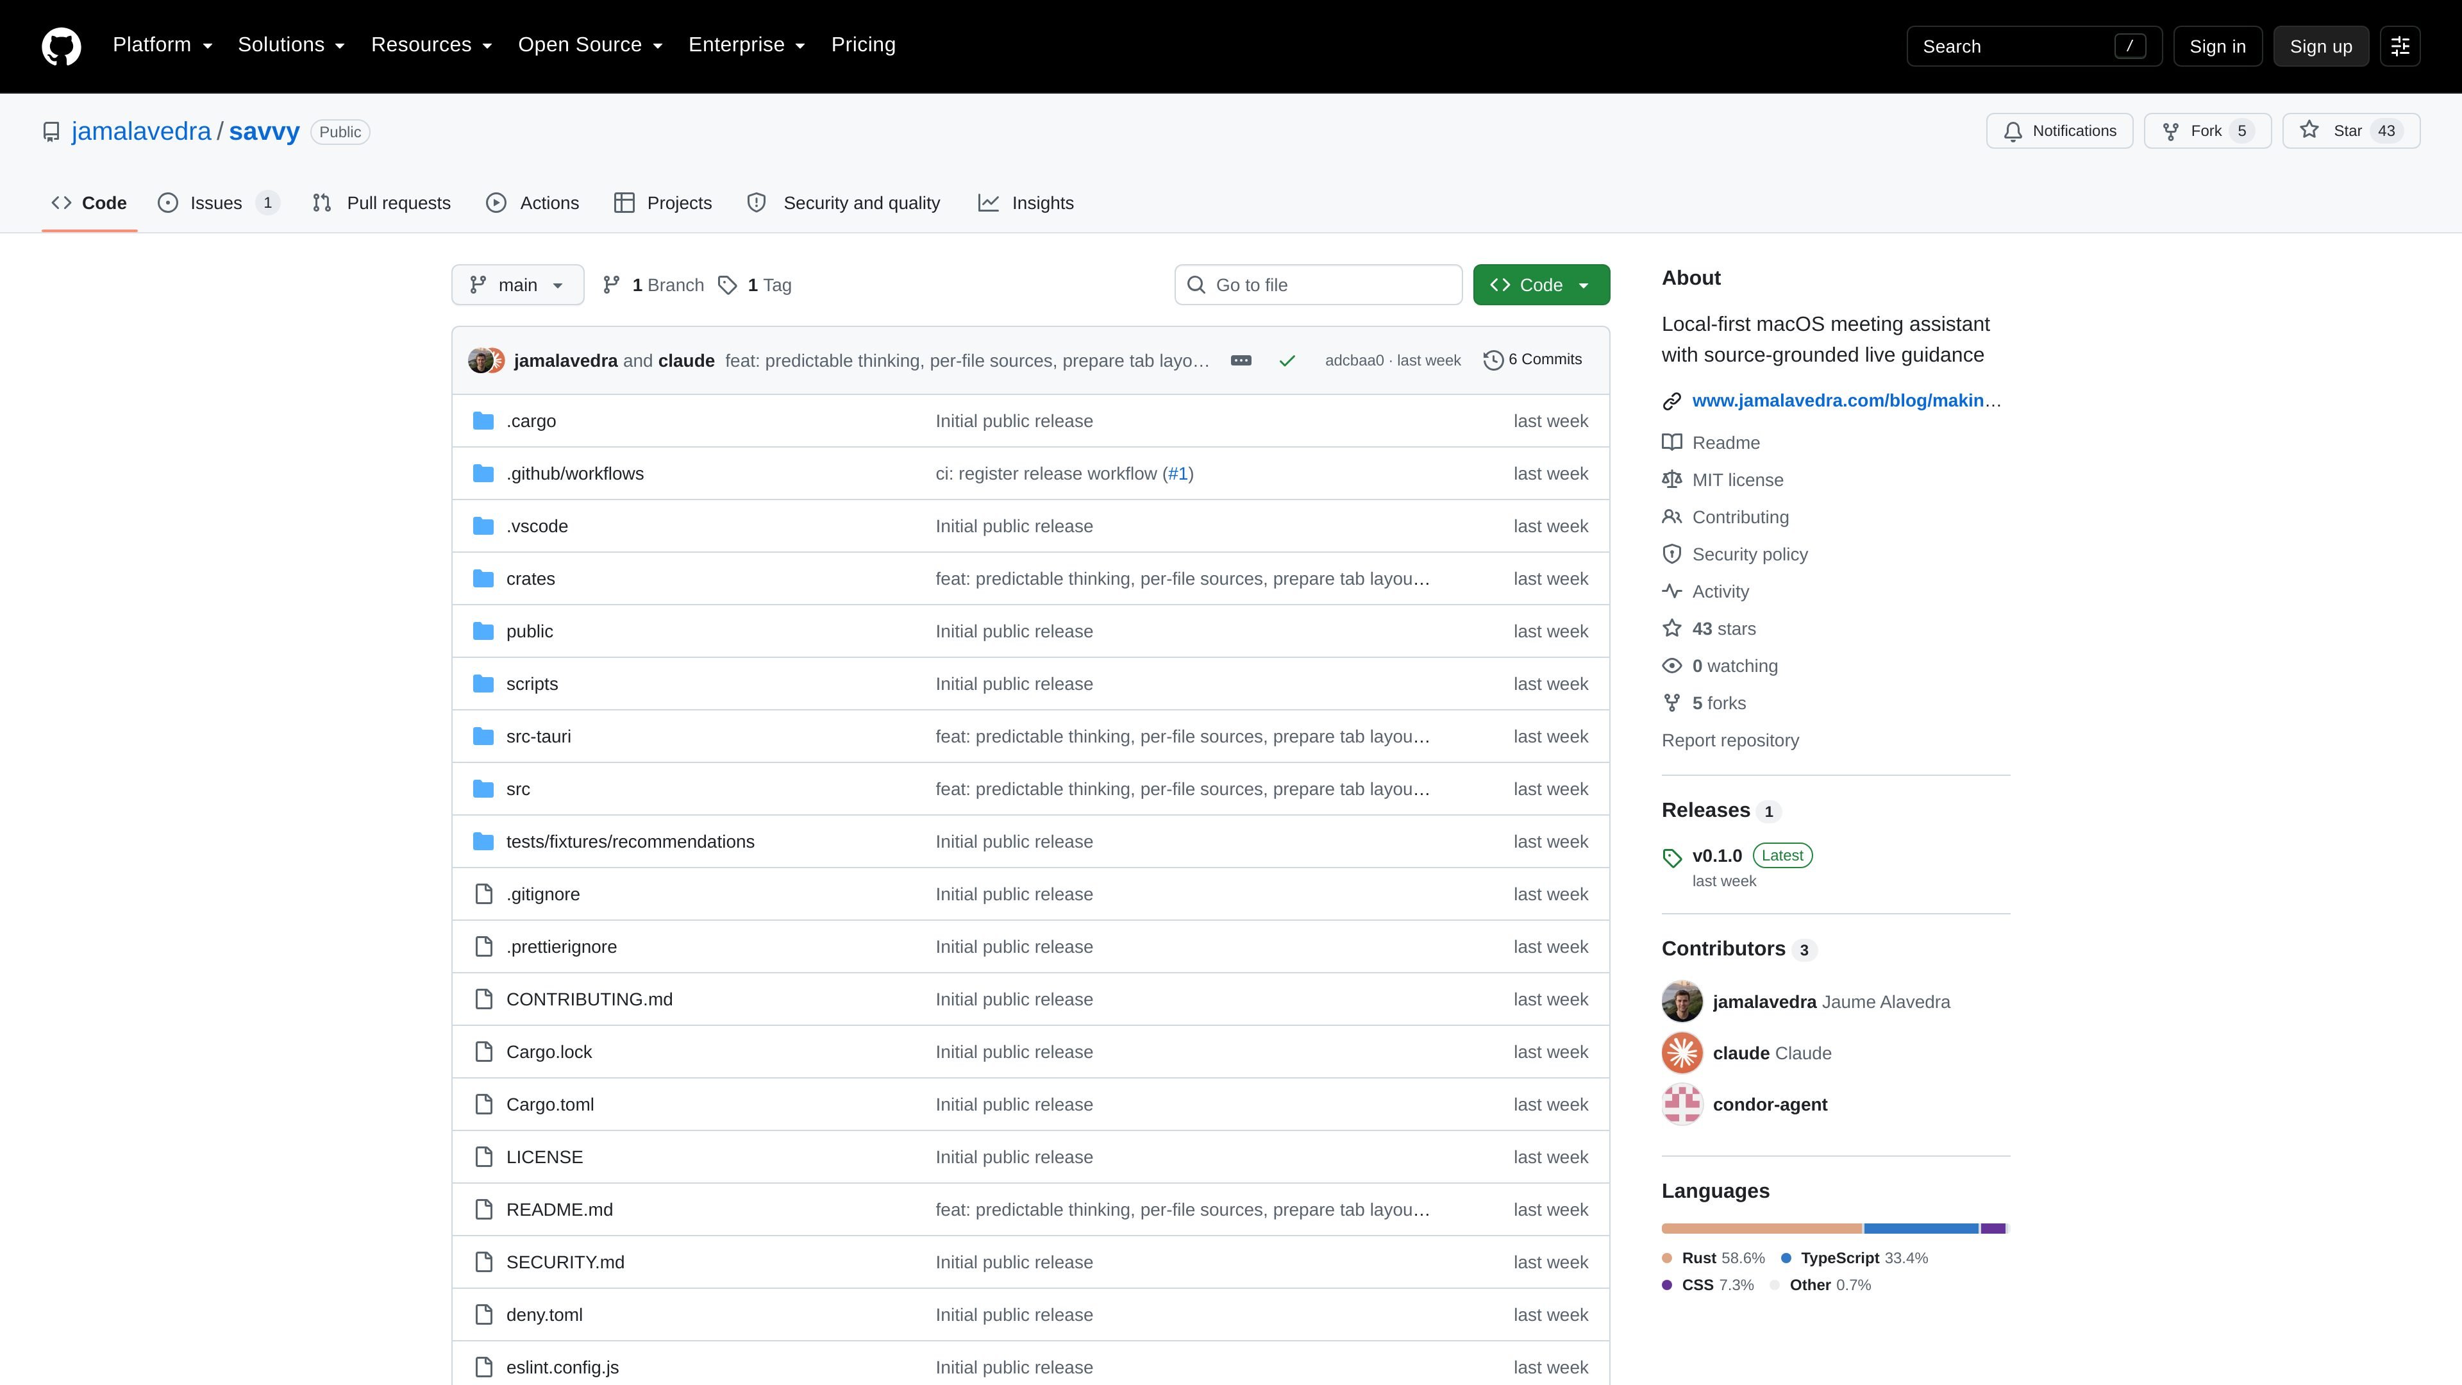Open the SECURITY.md file
The height and width of the screenshot is (1385, 2462).
click(x=565, y=1262)
